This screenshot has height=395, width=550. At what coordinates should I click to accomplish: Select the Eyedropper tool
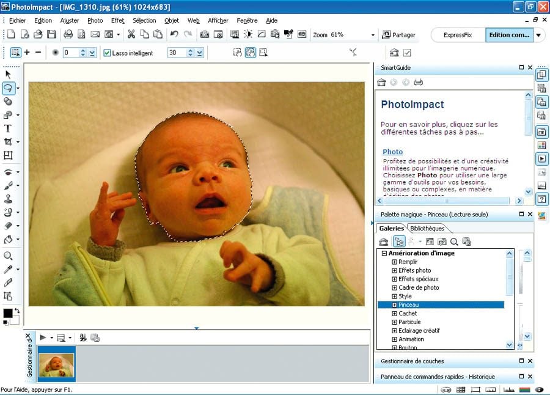pos(8,269)
